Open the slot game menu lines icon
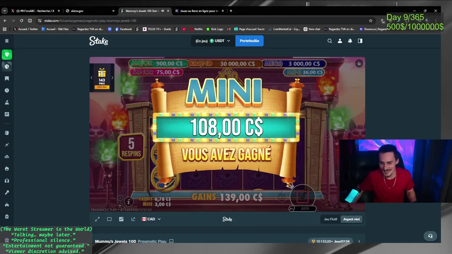 [120, 198]
